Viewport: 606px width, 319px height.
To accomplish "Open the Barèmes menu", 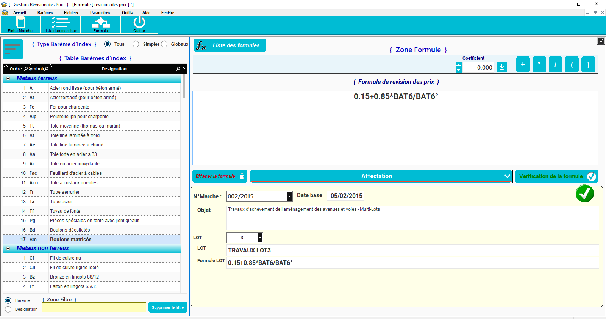I will click(45, 13).
